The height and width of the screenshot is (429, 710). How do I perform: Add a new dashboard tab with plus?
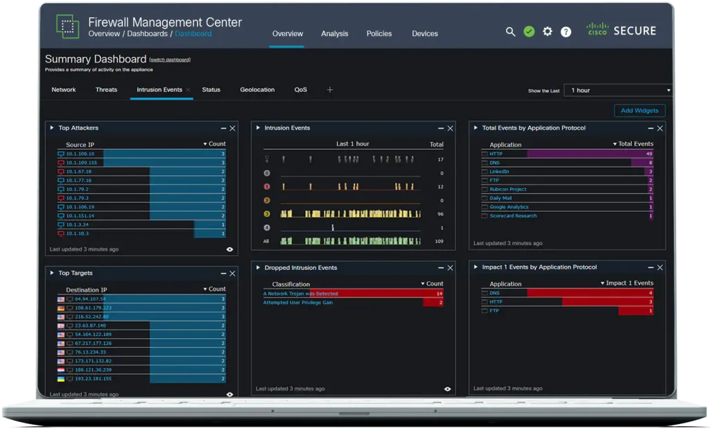tap(329, 90)
